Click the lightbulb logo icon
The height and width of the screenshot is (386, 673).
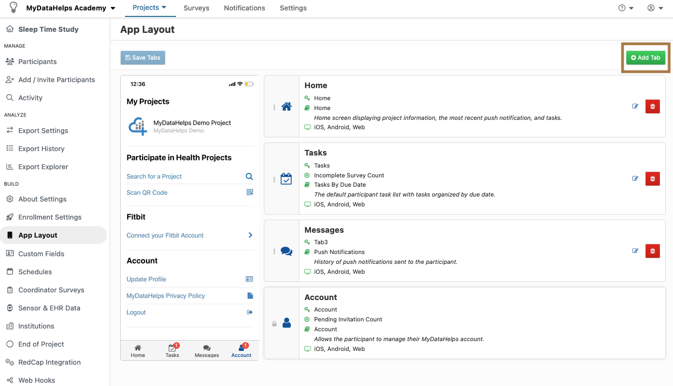coord(14,8)
